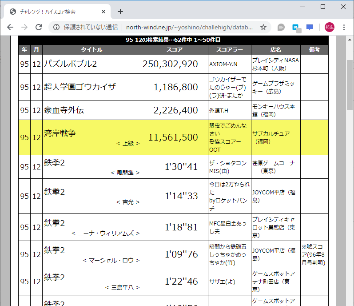Image resolution: width=354 pixels, height=306 pixels.
Task: Select title 豪血寺外伝
Action: point(64,110)
